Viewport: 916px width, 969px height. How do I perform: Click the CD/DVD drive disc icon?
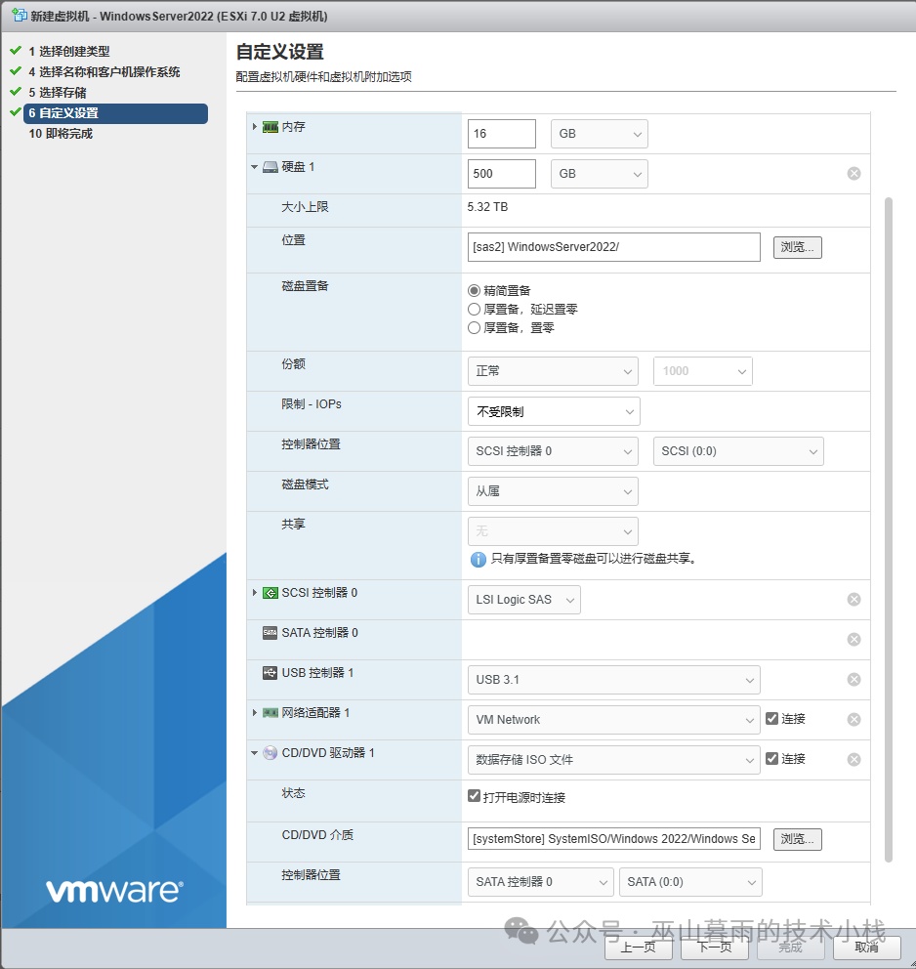pyautogui.click(x=271, y=753)
